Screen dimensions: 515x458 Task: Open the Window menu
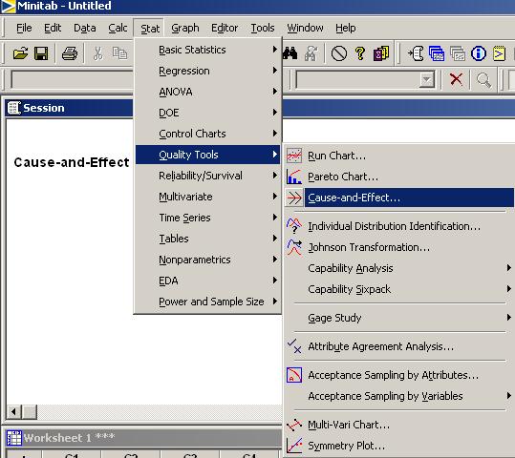pyautogui.click(x=305, y=29)
